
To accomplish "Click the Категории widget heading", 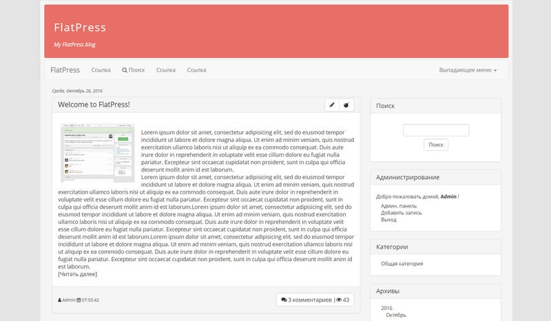I will (392, 247).
